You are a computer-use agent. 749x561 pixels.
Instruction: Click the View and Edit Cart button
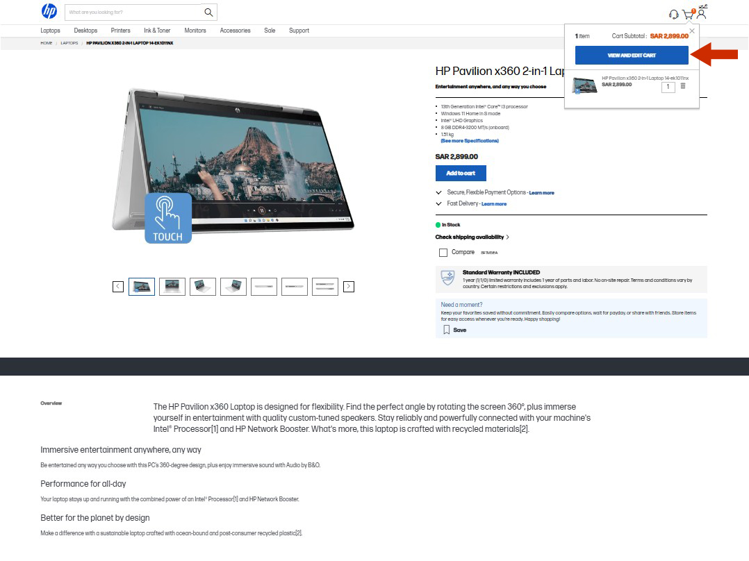[x=632, y=56]
